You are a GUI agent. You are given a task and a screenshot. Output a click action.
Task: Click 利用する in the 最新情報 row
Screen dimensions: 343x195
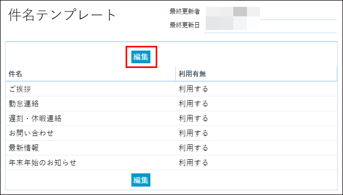tap(193, 148)
